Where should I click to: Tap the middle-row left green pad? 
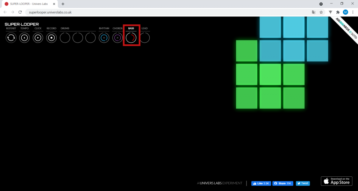point(246,74)
